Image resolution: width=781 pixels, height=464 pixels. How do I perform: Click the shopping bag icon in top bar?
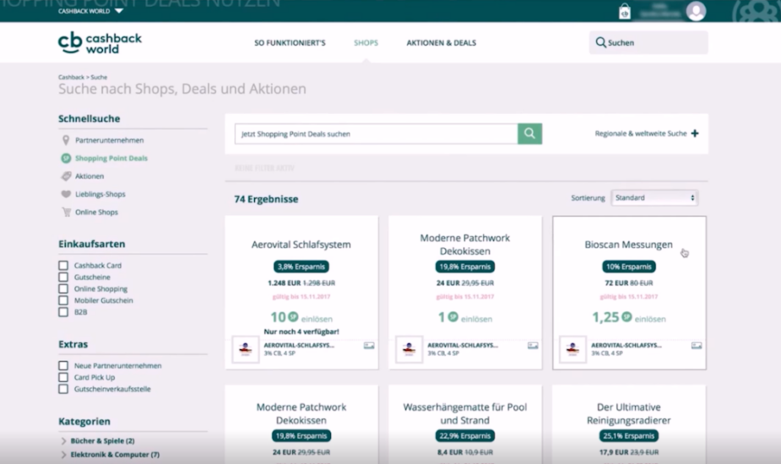(x=624, y=12)
